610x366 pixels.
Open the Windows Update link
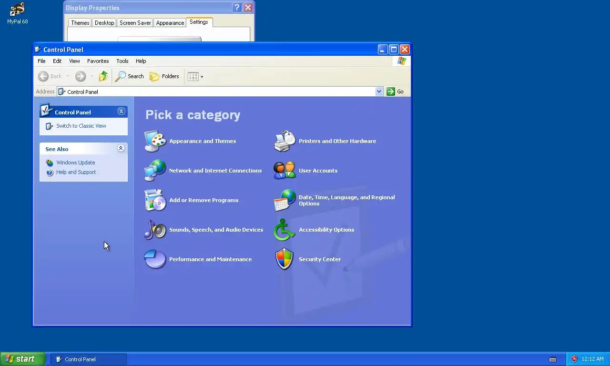(75, 163)
